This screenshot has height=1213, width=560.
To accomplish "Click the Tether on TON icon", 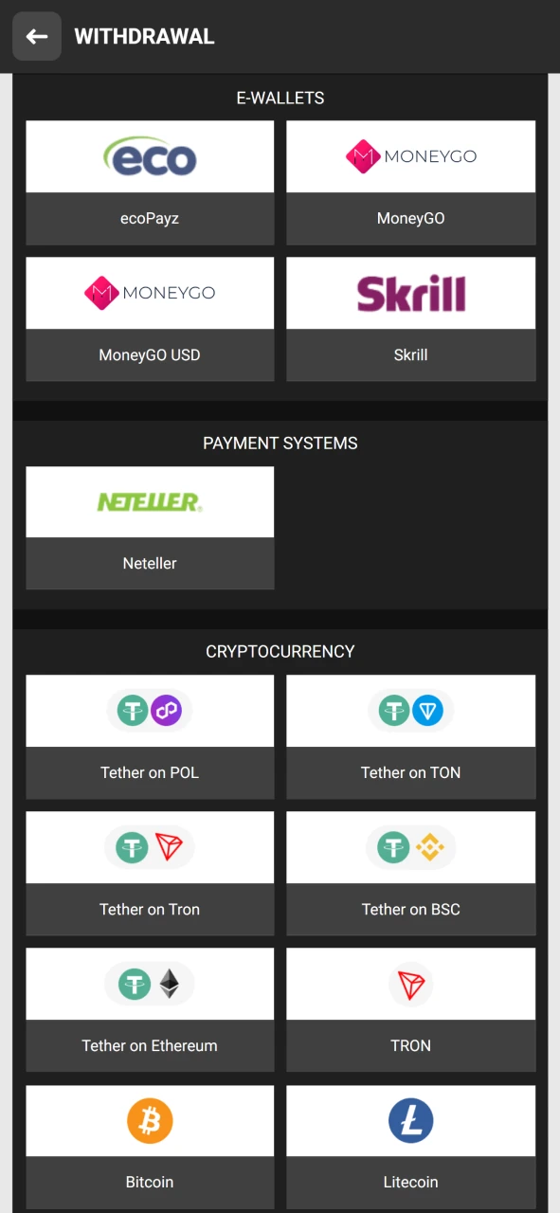I will point(410,710).
